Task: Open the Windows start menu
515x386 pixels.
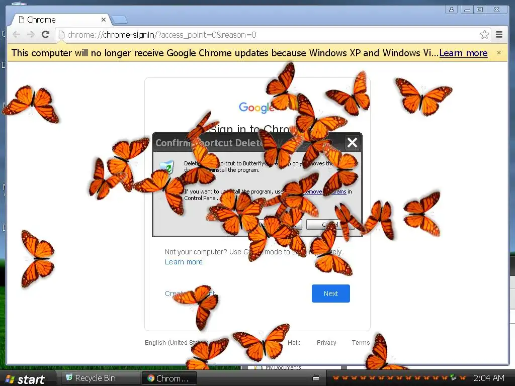Action: tap(25, 379)
